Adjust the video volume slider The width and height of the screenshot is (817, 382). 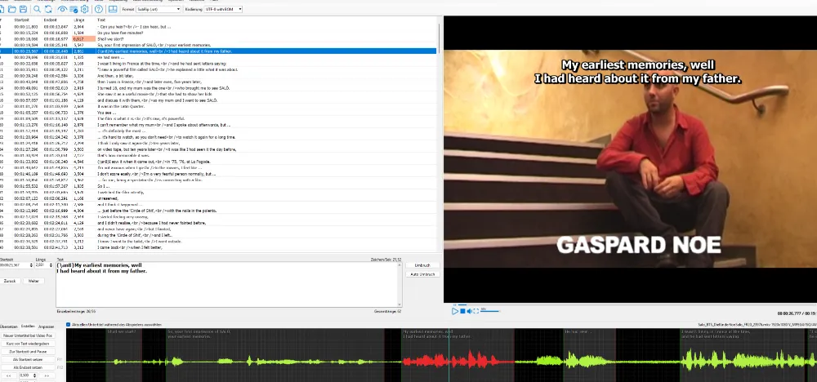coord(490,311)
